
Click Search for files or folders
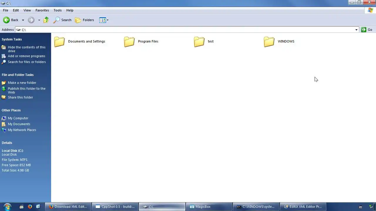[x=27, y=62]
